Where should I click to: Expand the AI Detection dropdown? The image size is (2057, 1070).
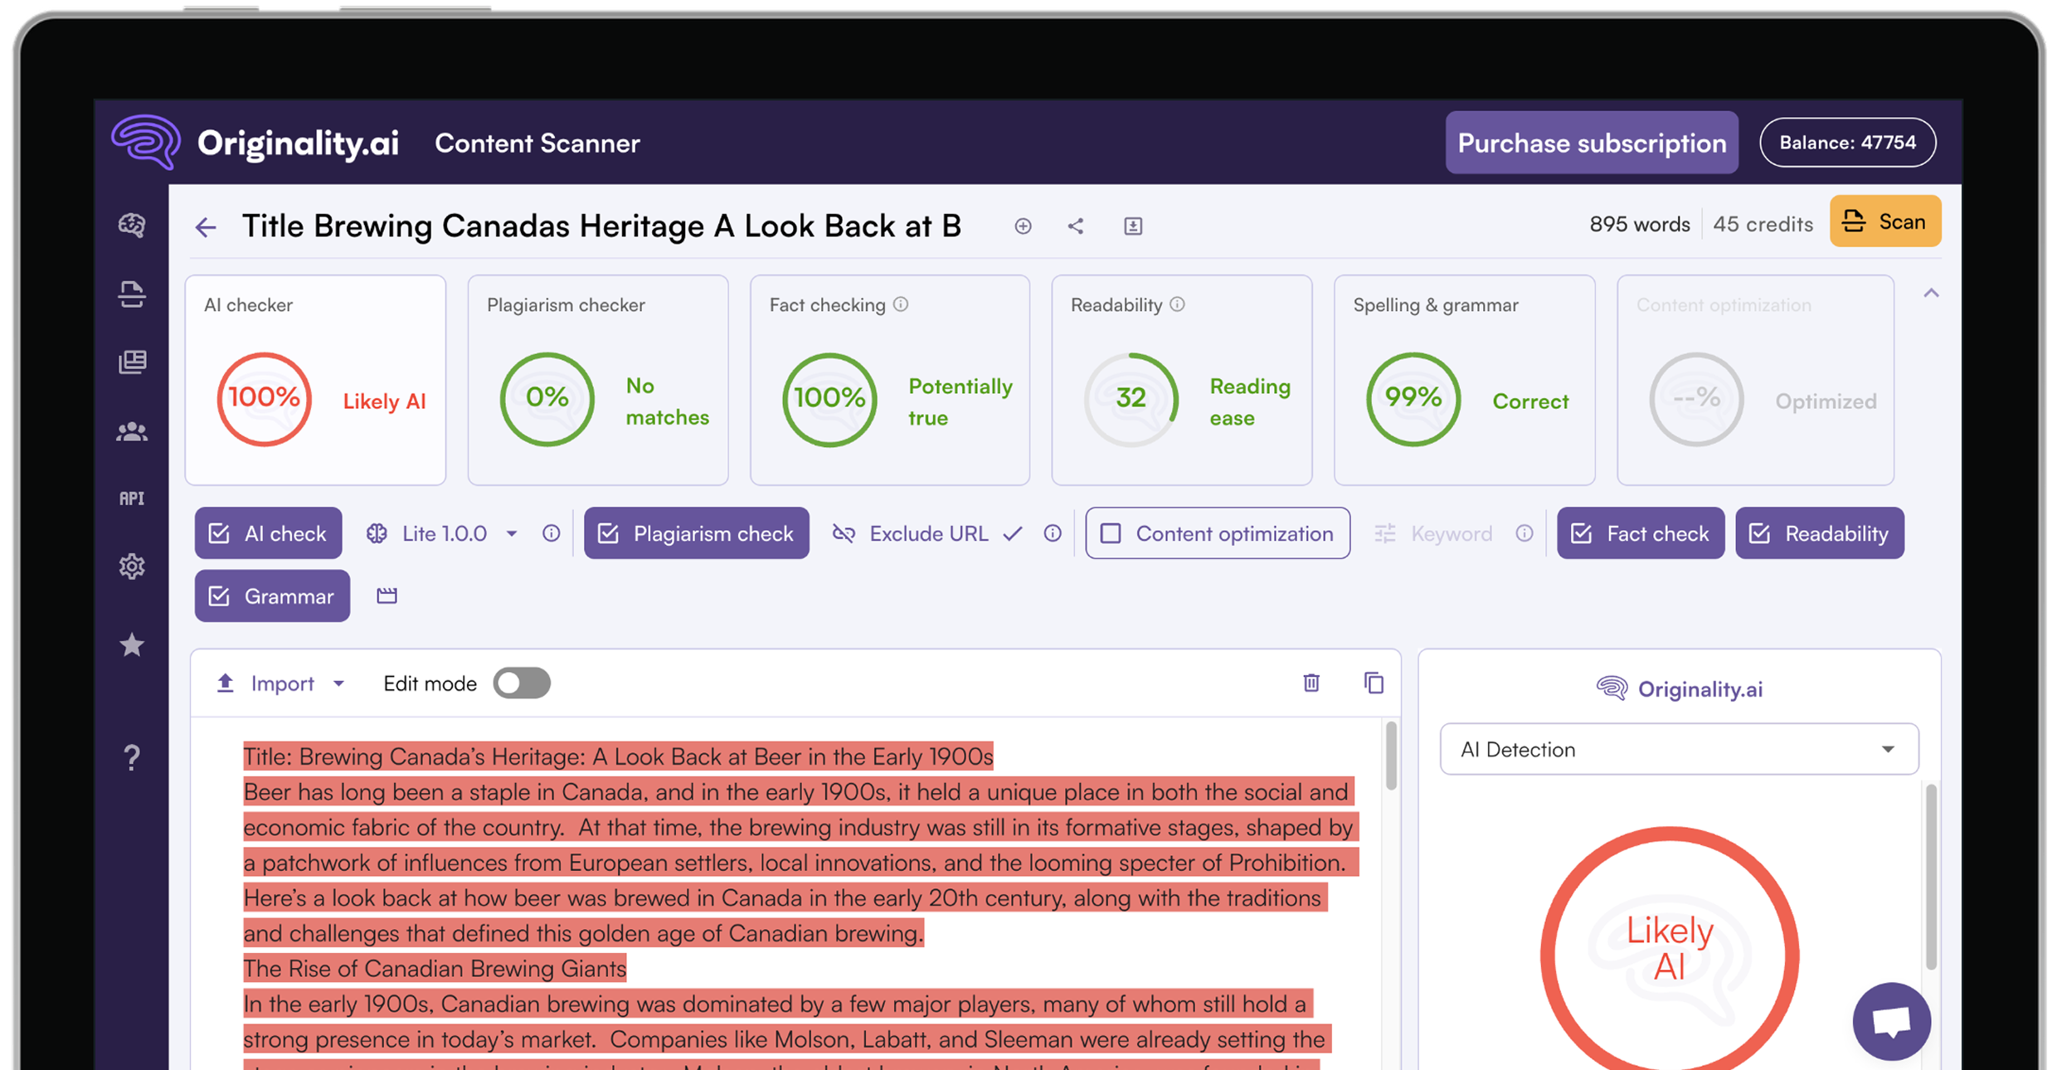tap(1679, 749)
